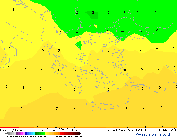Viewport: 177px width, 137px height.
Task: Click the "24" tick label under the legend
Action: 60,136
